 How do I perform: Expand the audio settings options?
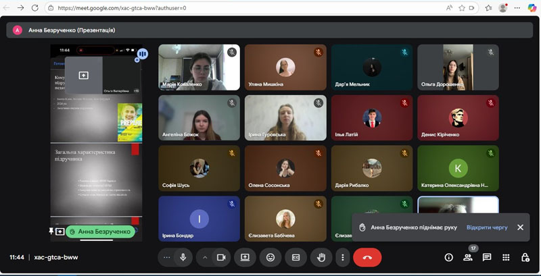(166, 257)
